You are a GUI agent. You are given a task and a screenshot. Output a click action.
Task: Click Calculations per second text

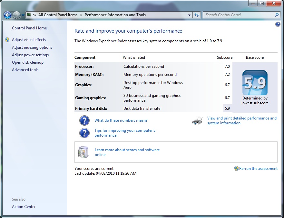[x=144, y=67]
